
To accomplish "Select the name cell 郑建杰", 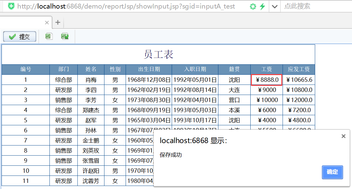I will (91, 110).
